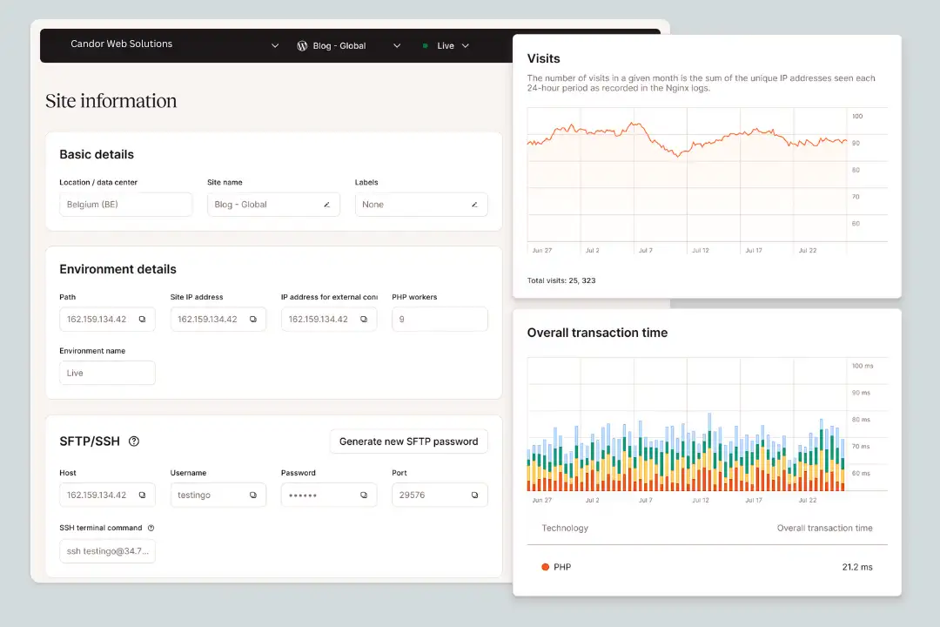Click the Total visits: 25, 323 text
This screenshot has width=940, height=627.
(561, 280)
